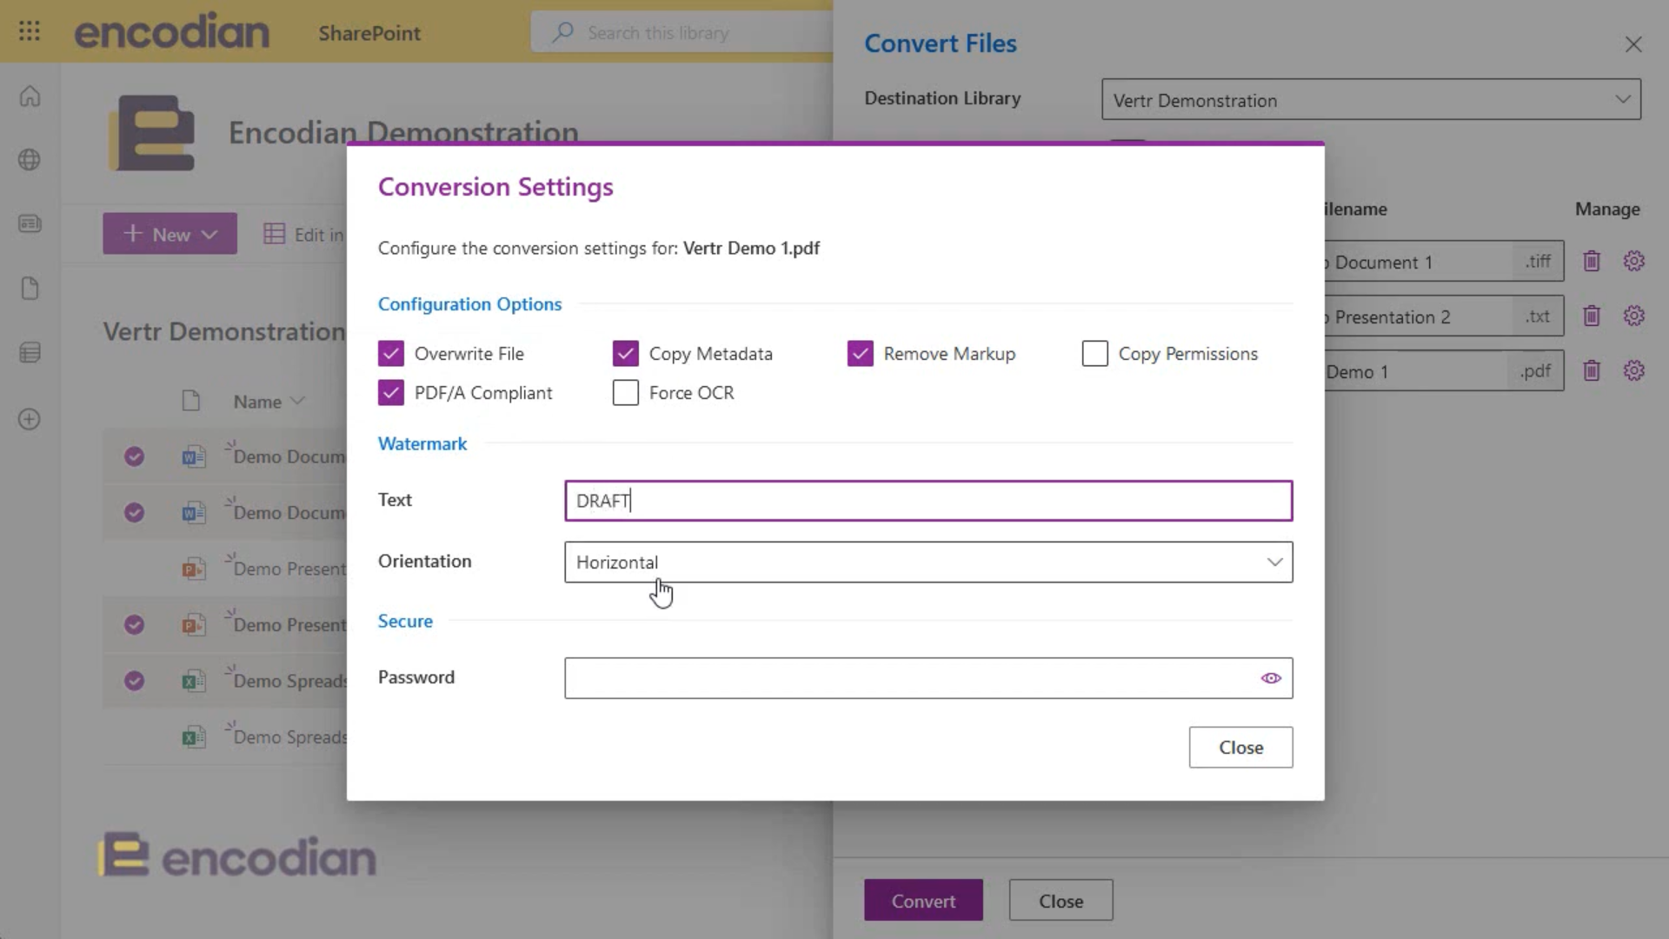Open the files page icon in left rail

30,289
